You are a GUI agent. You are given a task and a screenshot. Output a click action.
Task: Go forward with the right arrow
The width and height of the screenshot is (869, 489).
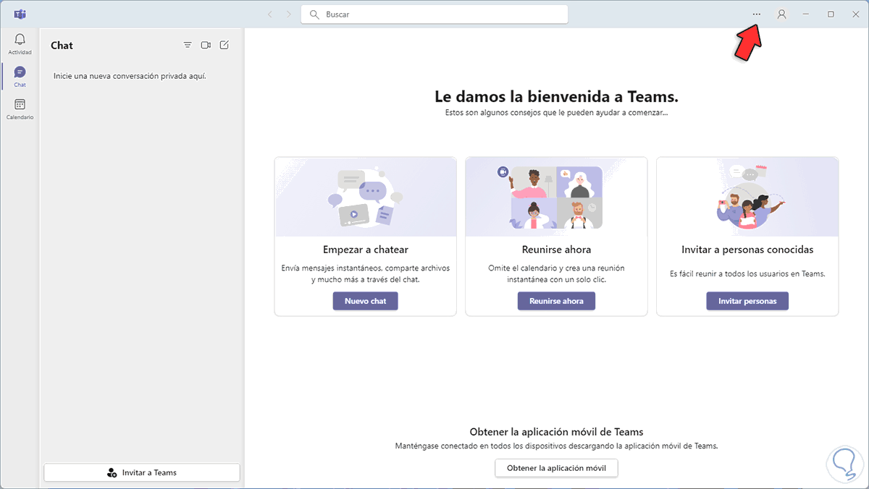[x=289, y=14]
